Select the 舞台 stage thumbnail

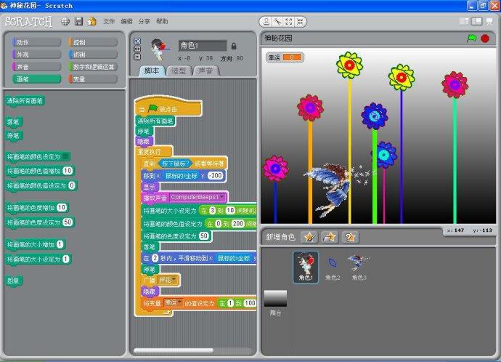coord(275,303)
